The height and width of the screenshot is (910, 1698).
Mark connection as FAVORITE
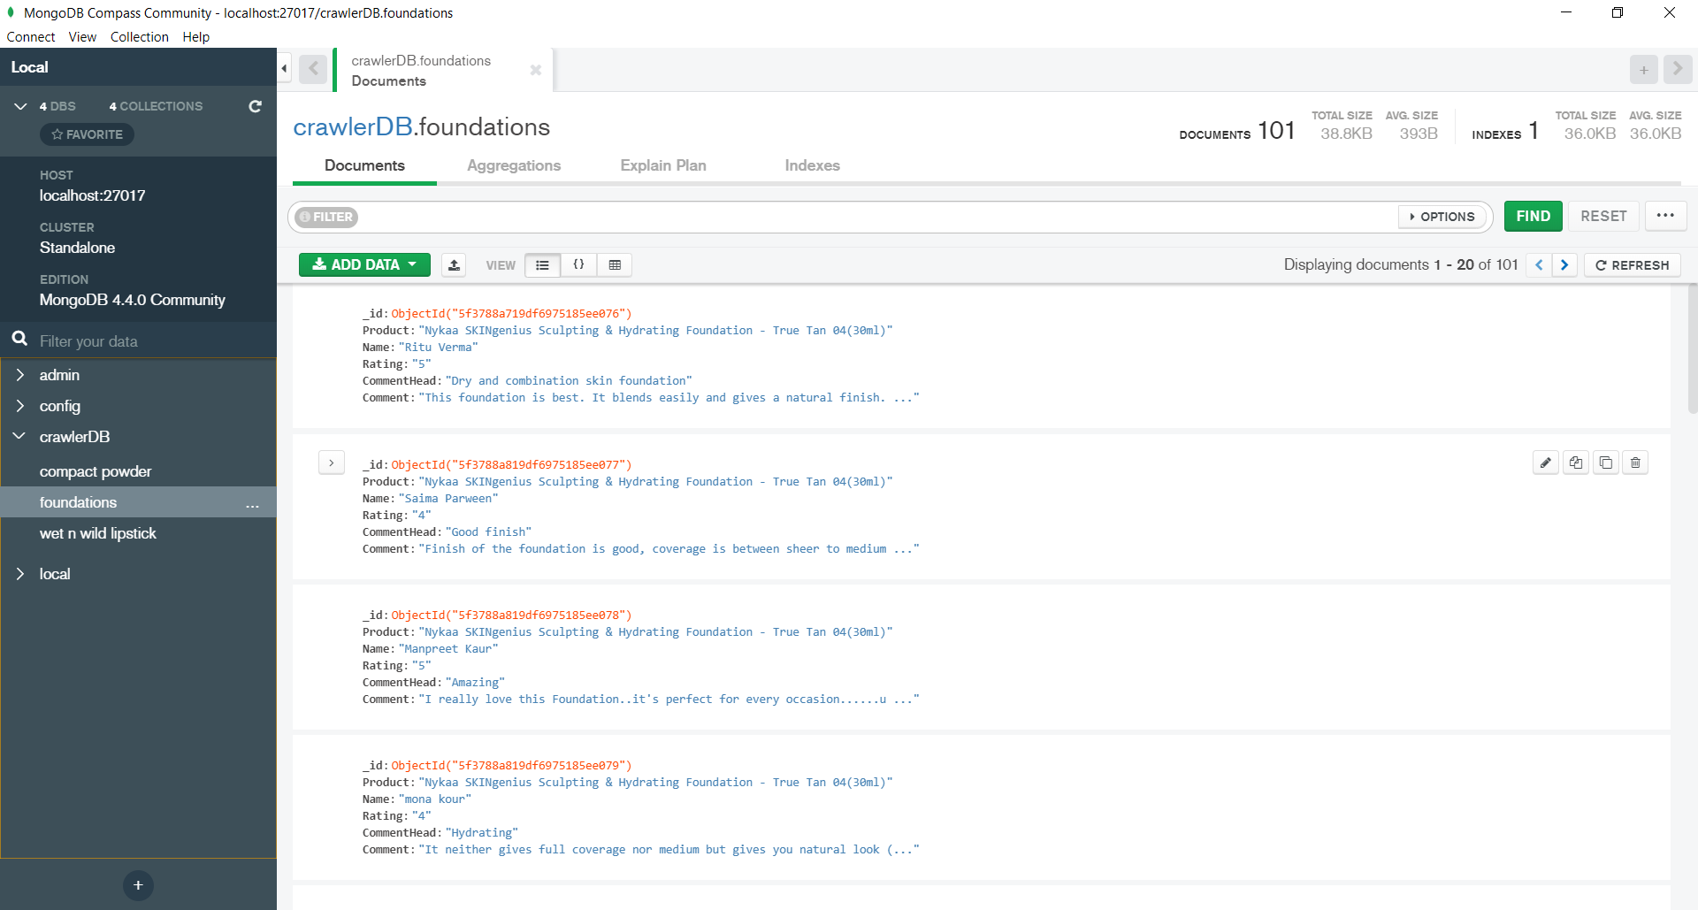click(87, 134)
